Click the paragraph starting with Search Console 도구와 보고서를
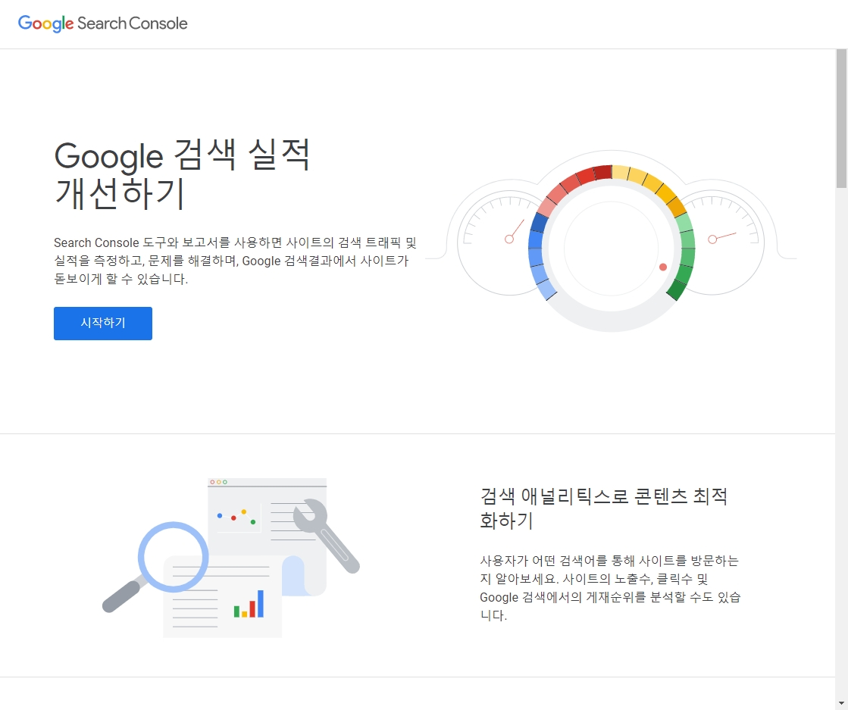The width and height of the screenshot is (848, 710). pyautogui.click(x=235, y=261)
